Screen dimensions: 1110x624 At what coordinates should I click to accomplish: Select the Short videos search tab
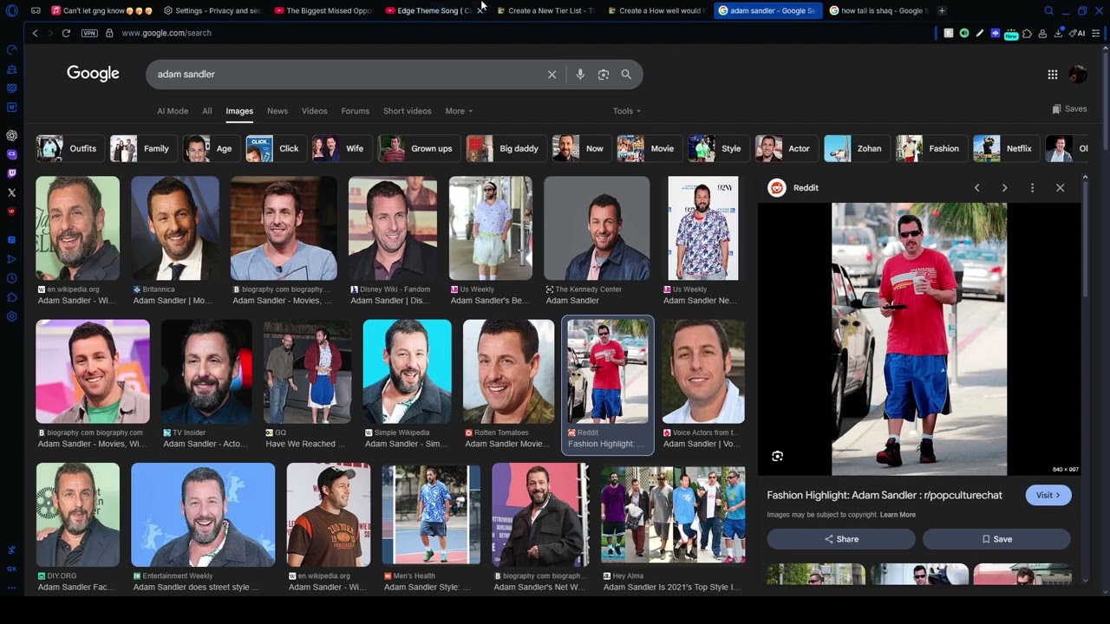click(408, 111)
